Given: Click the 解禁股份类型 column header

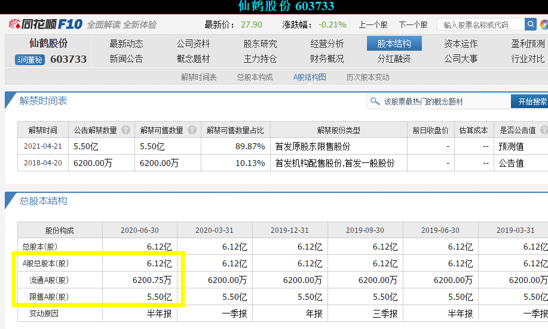Looking at the screenshot, I should click(339, 130).
